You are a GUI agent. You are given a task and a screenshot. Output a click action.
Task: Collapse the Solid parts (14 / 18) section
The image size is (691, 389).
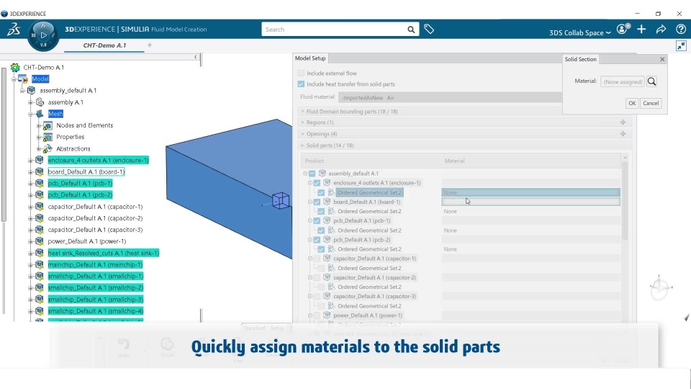pyautogui.click(x=302, y=146)
